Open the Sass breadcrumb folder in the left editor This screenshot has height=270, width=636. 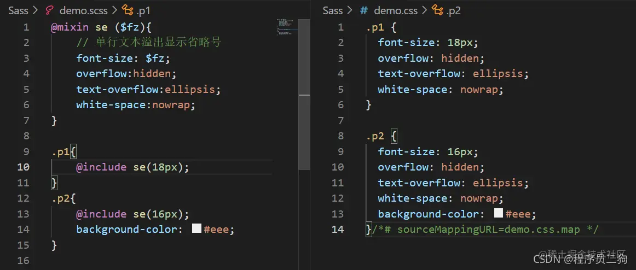(x=18, y=10)
